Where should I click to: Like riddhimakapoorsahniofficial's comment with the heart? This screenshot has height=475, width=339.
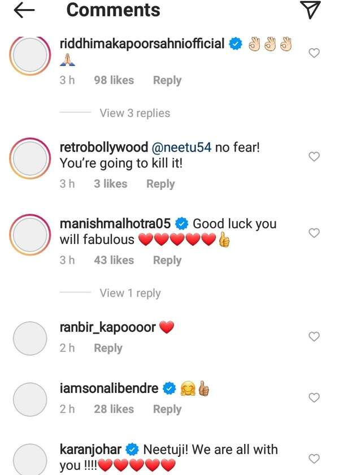click(x=314, y=53)
